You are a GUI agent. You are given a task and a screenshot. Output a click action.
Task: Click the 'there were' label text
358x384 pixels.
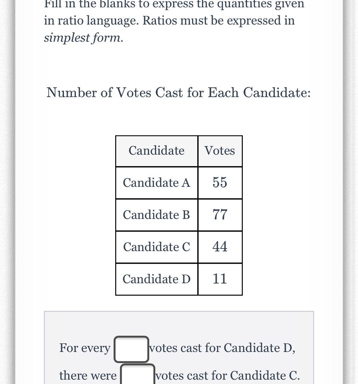pos(88,375)
